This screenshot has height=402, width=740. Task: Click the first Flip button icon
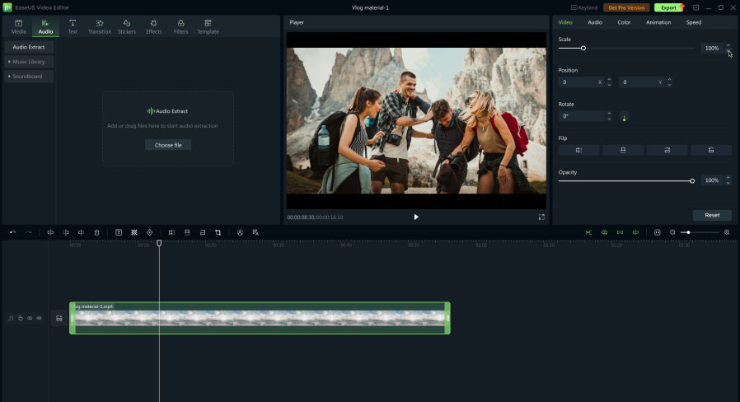578,150
